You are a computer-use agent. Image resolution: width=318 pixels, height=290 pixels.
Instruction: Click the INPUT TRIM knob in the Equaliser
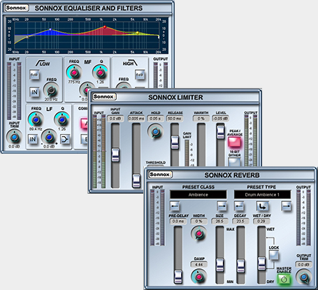tap(14, 138)
